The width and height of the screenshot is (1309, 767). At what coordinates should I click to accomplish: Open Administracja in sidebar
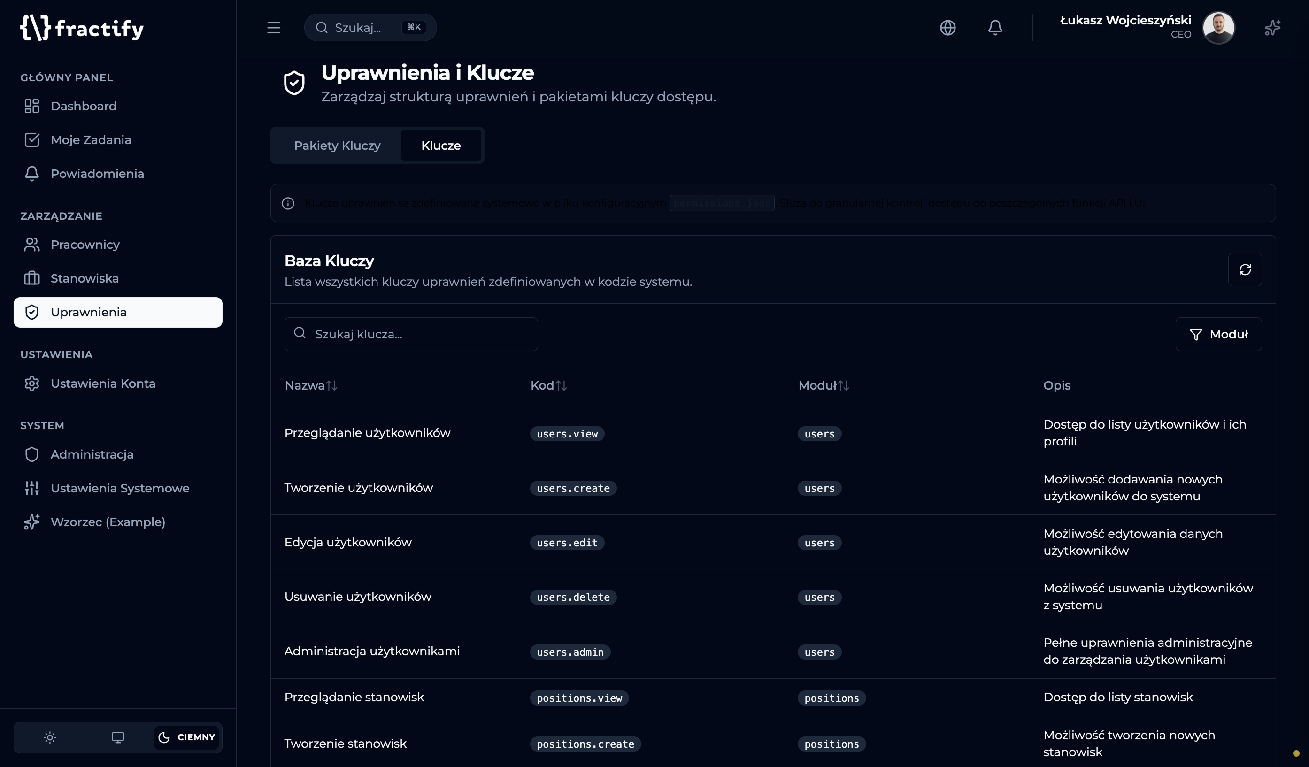click(118, 454)
